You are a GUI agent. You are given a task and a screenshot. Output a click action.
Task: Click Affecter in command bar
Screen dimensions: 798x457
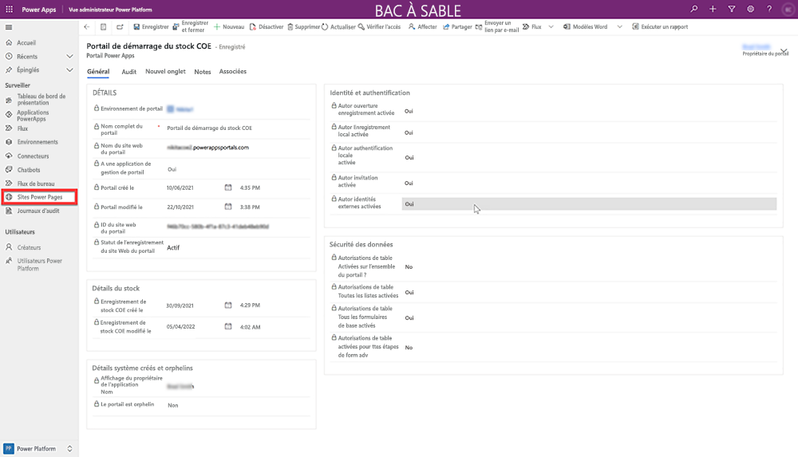pyautogui.click(x=422, y=27)
